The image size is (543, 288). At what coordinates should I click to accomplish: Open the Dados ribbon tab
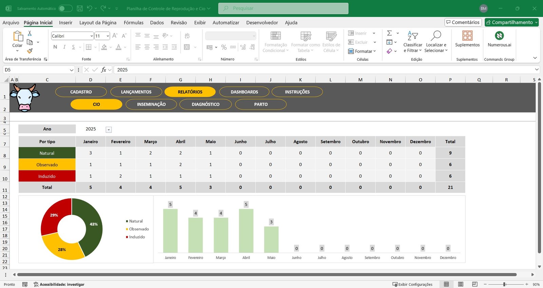pyautogui.click(x=157, y=23)
